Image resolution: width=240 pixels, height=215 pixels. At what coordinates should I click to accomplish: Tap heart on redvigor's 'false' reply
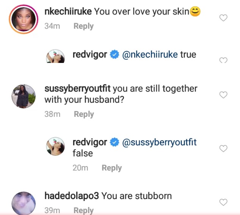[224, 149]
